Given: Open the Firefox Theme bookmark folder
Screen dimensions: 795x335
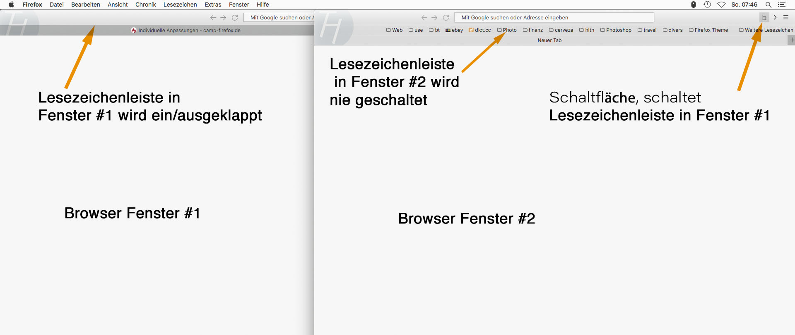Looking at the screenshot, I should 708,30.
